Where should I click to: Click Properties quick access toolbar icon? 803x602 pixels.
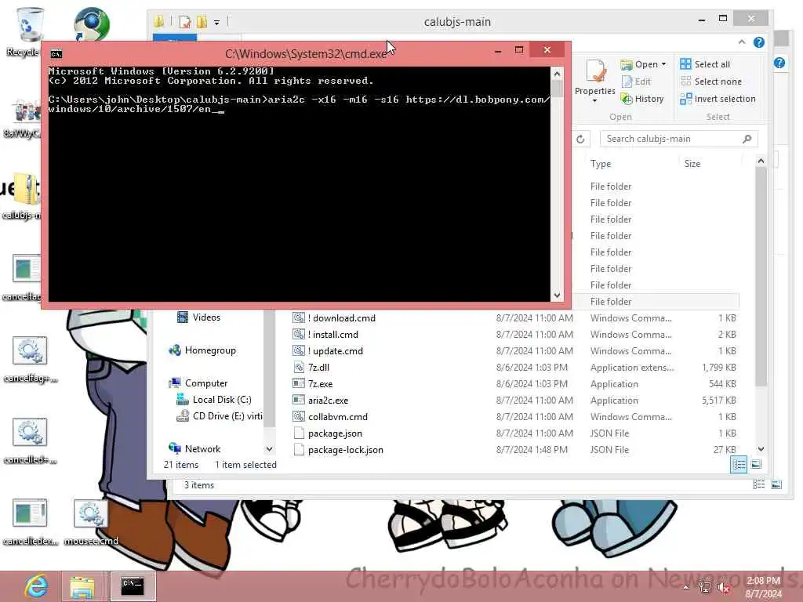click(185, 22)
